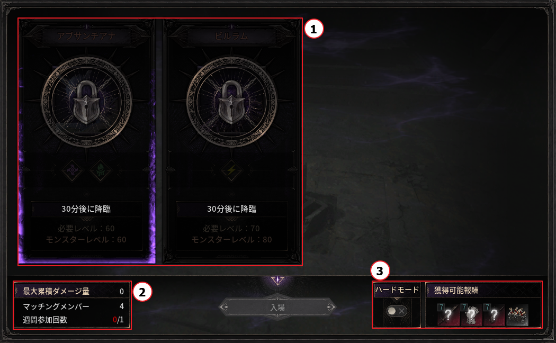Screen dimensions: 556x343
Task: Select the アブサンチアナ boss title
Action: click(x=86, y=36)
